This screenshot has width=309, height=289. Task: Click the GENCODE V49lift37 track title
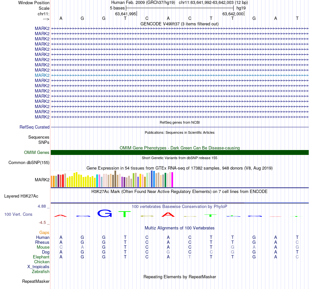click(x=180, y=24)
